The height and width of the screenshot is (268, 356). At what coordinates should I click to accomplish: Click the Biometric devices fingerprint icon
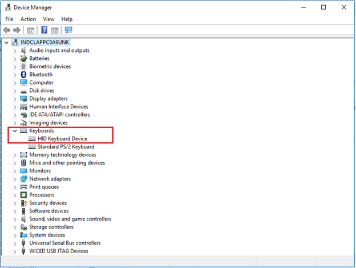[x=23, y=66]
